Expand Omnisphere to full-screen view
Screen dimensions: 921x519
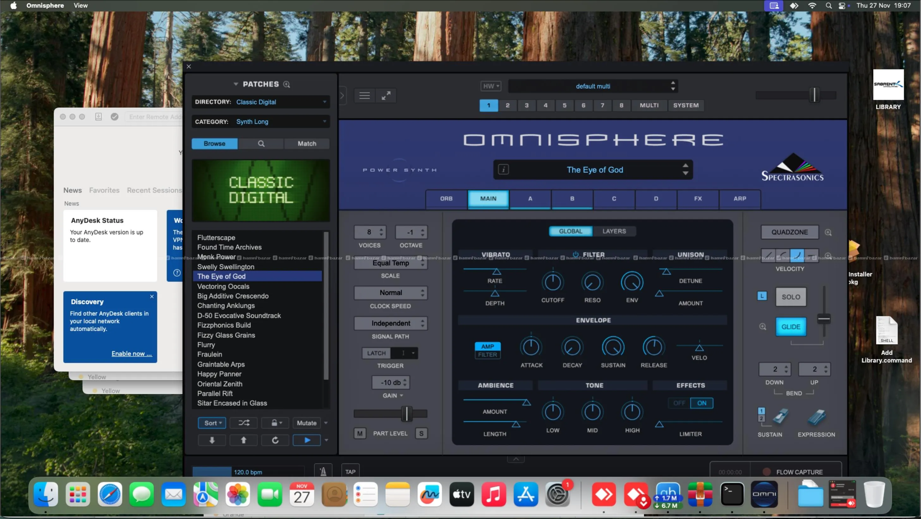[x=386, y=96]
